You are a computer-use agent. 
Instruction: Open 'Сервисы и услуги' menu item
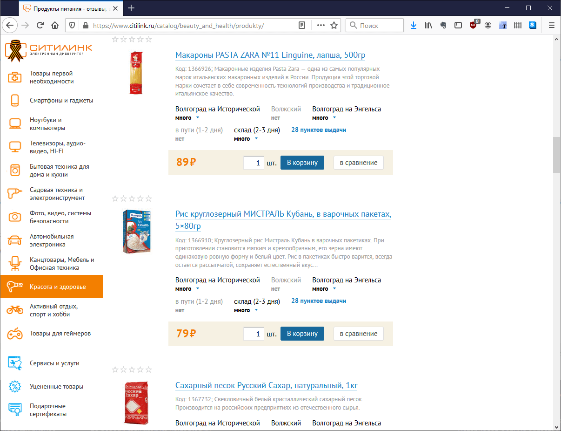(x=54, y=363)
